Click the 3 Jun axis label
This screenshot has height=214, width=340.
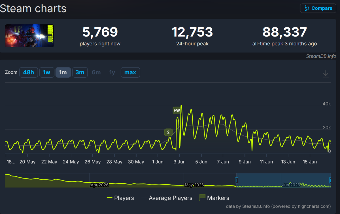tap(179, 162)
